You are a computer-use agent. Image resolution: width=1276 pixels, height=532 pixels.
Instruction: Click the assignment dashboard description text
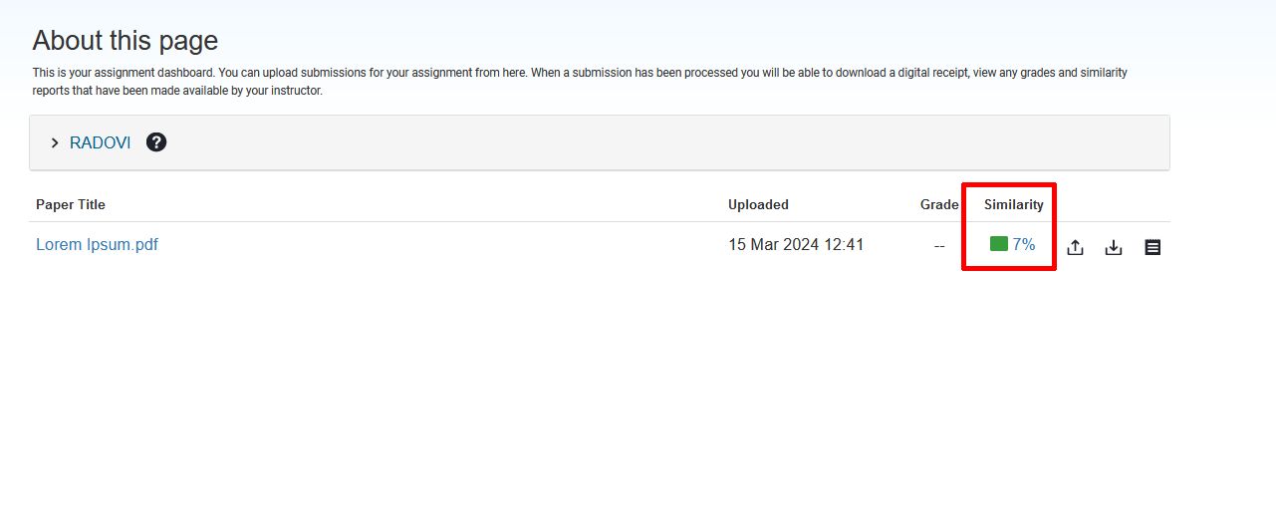point(580,82)
